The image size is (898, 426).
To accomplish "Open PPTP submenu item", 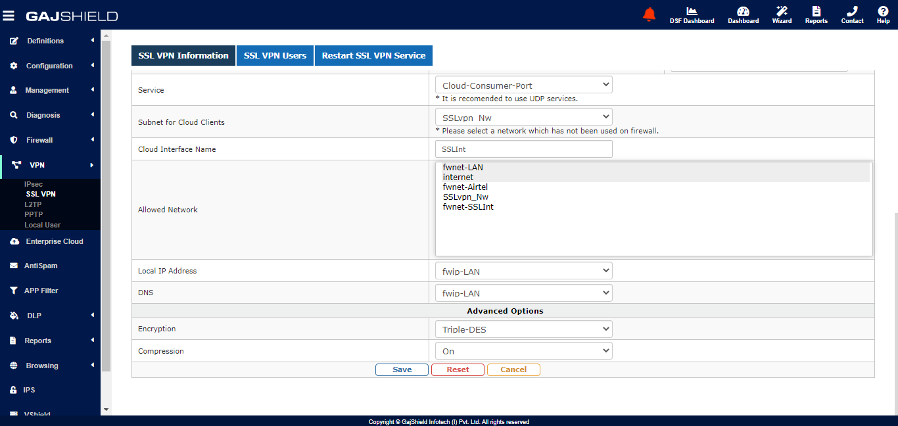I will (33, 214).
